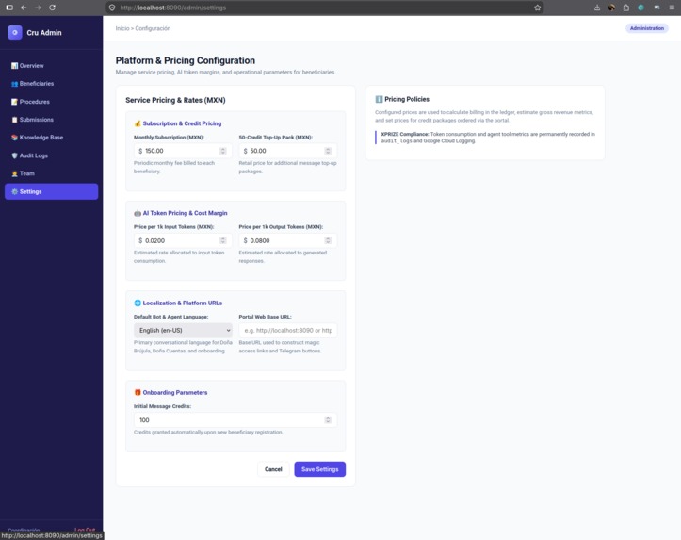Open the Default Bot & Agent Language dropdown
Viewport: 681px width, 540px height.
click(x=183, y=330)
